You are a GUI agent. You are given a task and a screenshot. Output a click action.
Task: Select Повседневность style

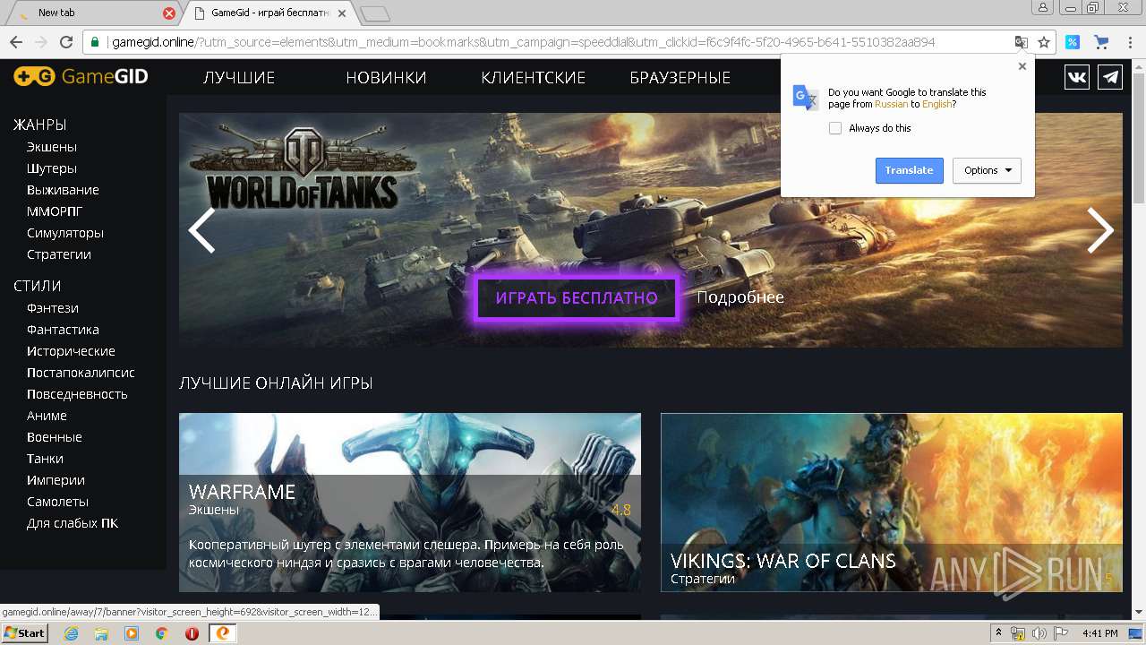tap(77, 394)
